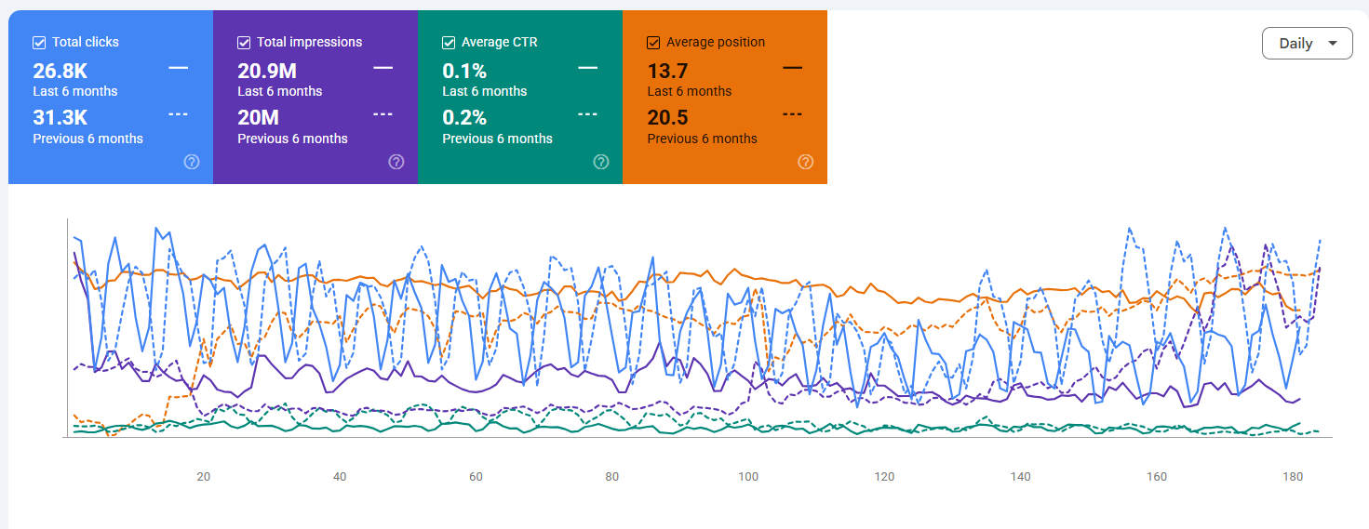Toggle the Average position checkbox

pyautogui.click(x=653, y=43)
